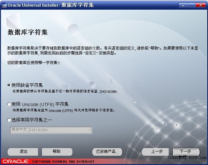Go back with the 上一步 button

click(x=155, y=152)
